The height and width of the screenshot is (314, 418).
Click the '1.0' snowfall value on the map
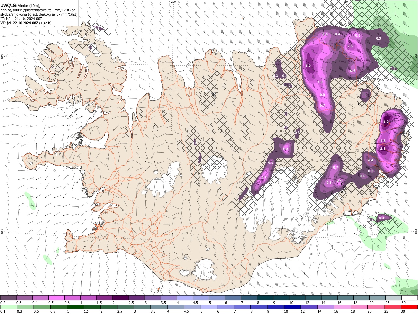[320, 82]
